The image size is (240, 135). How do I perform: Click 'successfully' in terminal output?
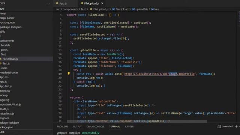click(x=90, y=133)
